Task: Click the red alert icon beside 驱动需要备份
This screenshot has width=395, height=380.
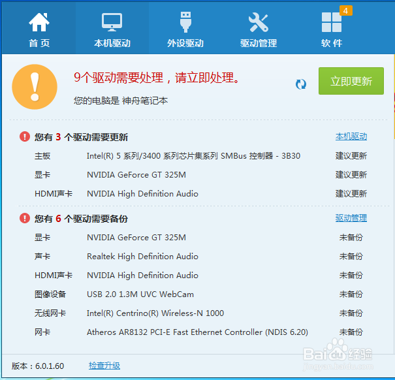Action: point(25,218)
